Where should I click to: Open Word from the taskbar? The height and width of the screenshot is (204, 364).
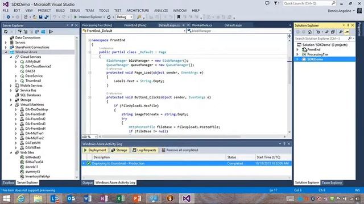click(x=88, y=198)
